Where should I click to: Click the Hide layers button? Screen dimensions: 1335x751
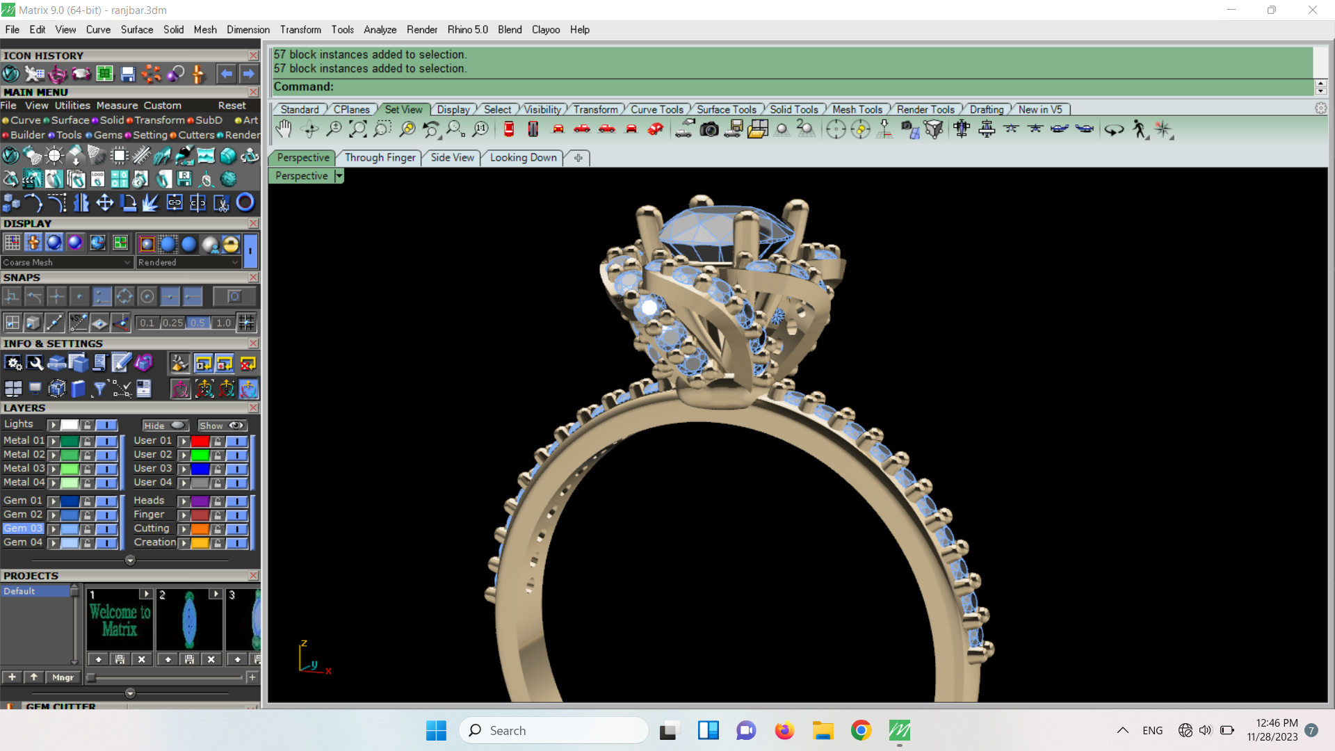(x=165, y=426)
